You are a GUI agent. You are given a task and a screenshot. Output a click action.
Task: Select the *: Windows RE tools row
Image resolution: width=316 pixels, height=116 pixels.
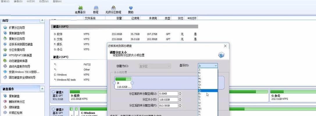79,80
